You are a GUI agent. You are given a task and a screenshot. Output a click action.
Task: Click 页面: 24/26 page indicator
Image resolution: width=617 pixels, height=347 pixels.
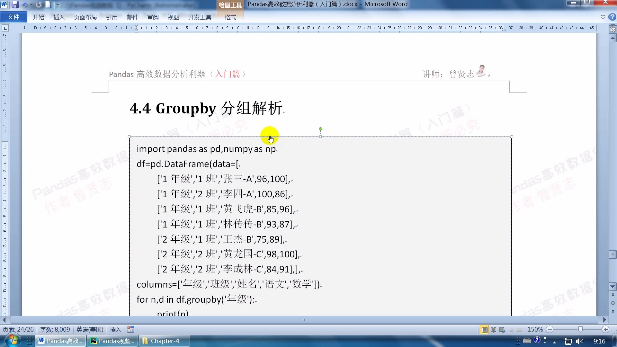18,329
